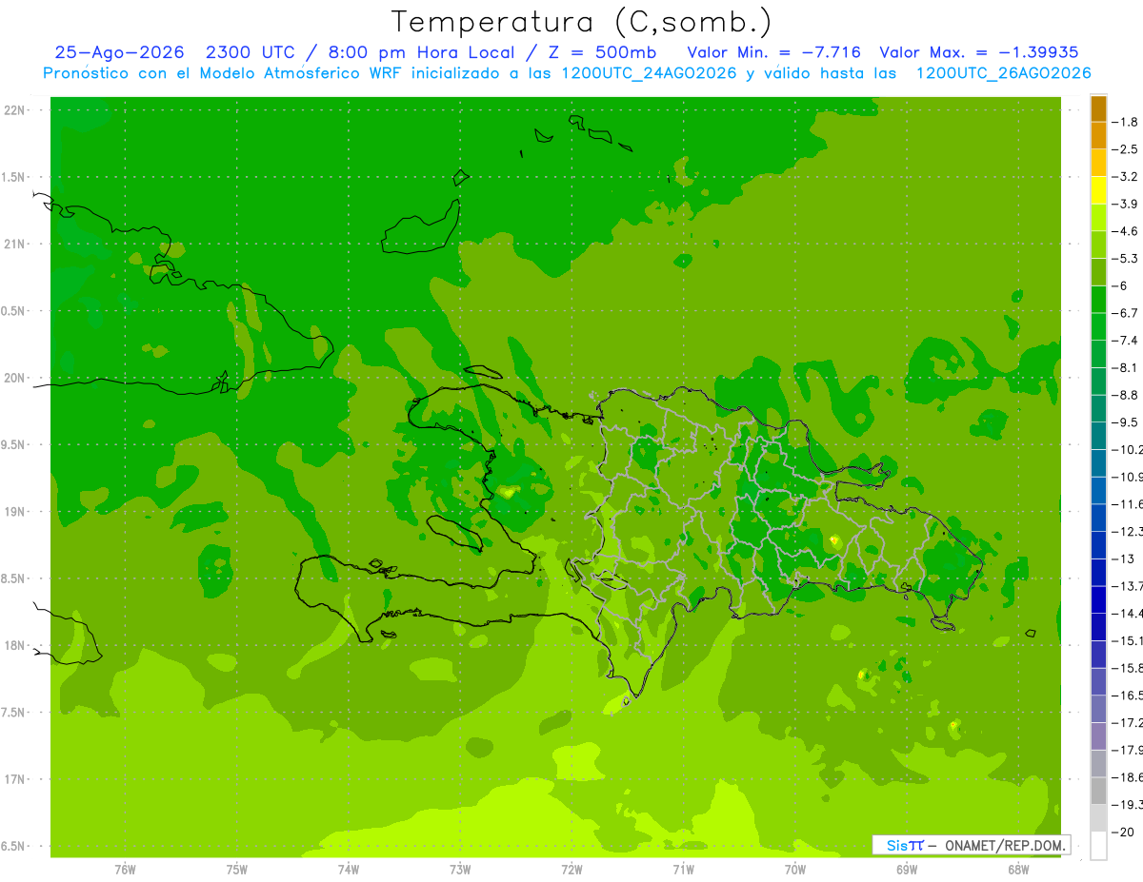Click the -20 colorbar label
Screen dimensions: 1143x882
[1122, 833]
